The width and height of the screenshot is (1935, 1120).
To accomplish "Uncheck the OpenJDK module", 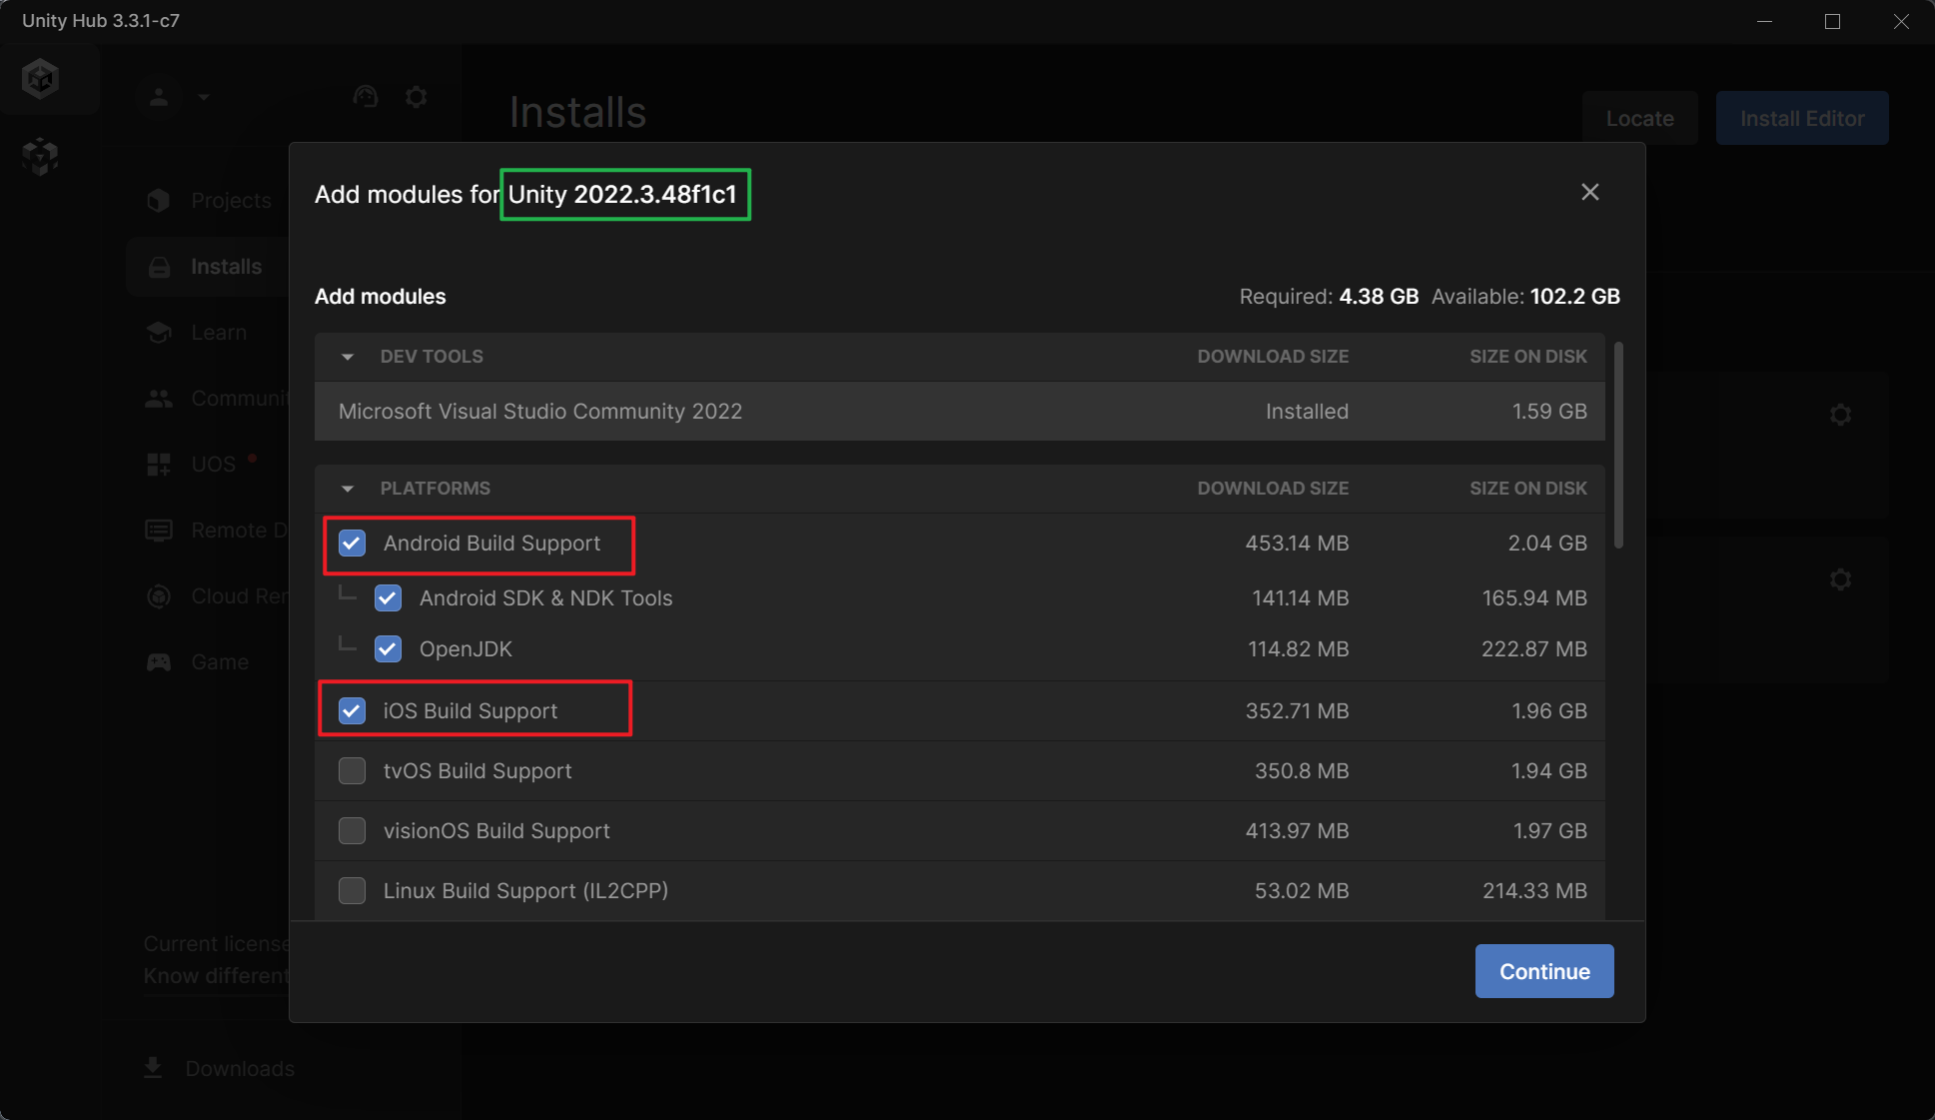I will [x=388, y=649].
